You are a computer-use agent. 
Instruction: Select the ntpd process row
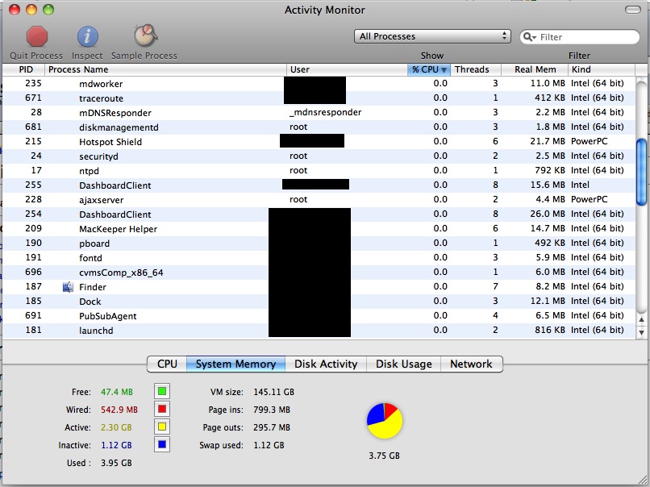point(319,171)
